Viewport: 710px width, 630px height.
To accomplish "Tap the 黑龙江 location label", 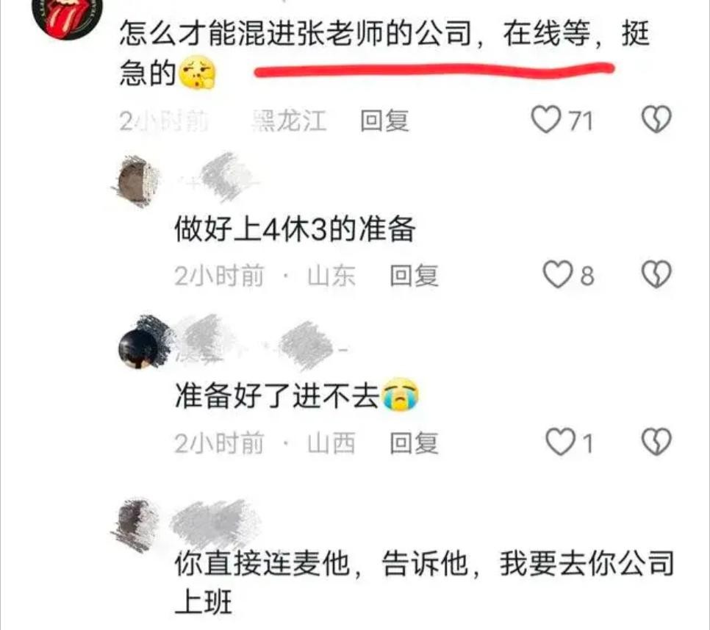I will 289,121.
